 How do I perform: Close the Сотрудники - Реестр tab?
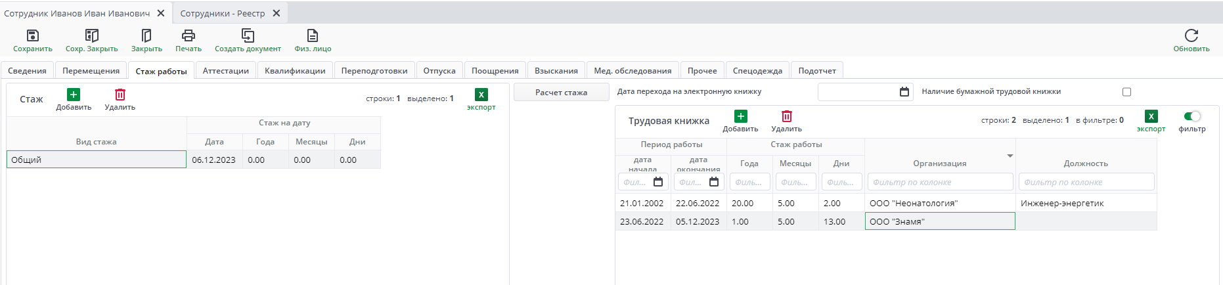[277, 13]
